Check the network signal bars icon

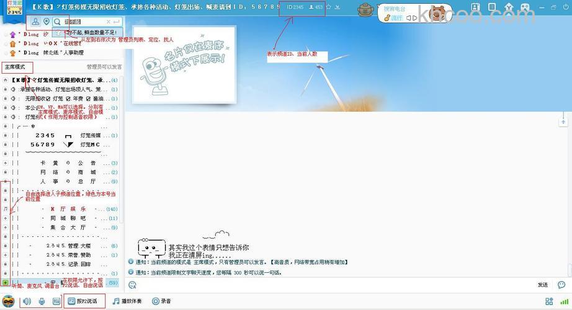[565, 301]
